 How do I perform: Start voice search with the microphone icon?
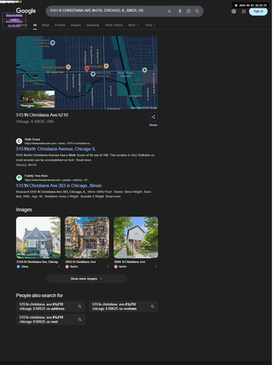tap(180, 12)
